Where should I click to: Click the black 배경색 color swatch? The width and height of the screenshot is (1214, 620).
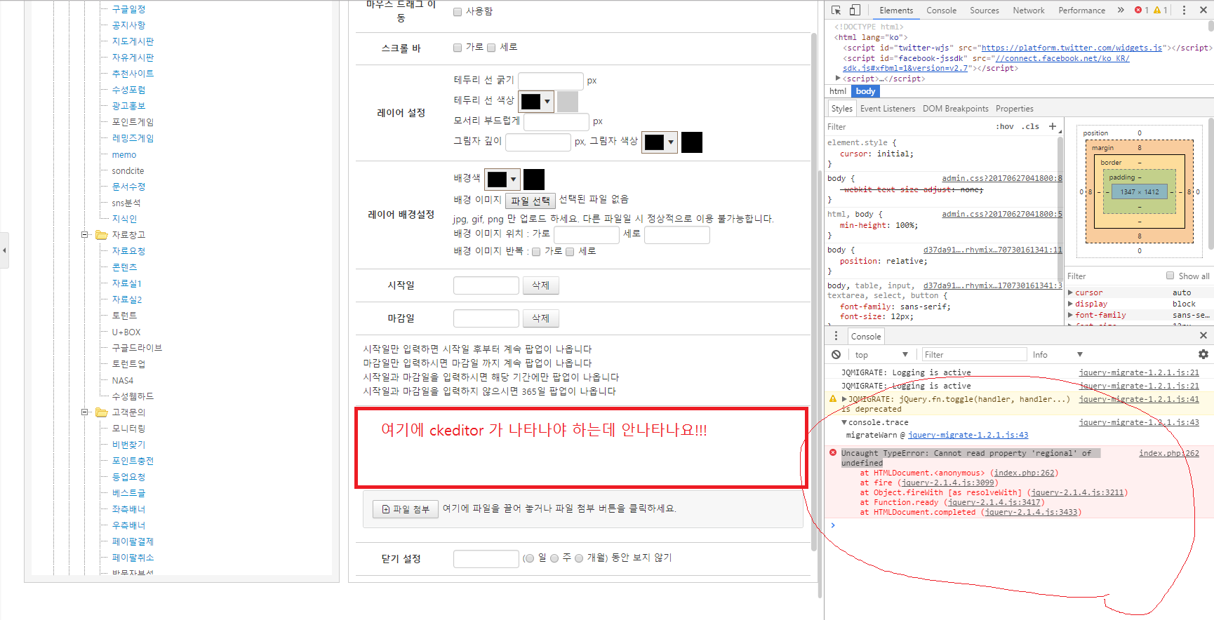534,180
